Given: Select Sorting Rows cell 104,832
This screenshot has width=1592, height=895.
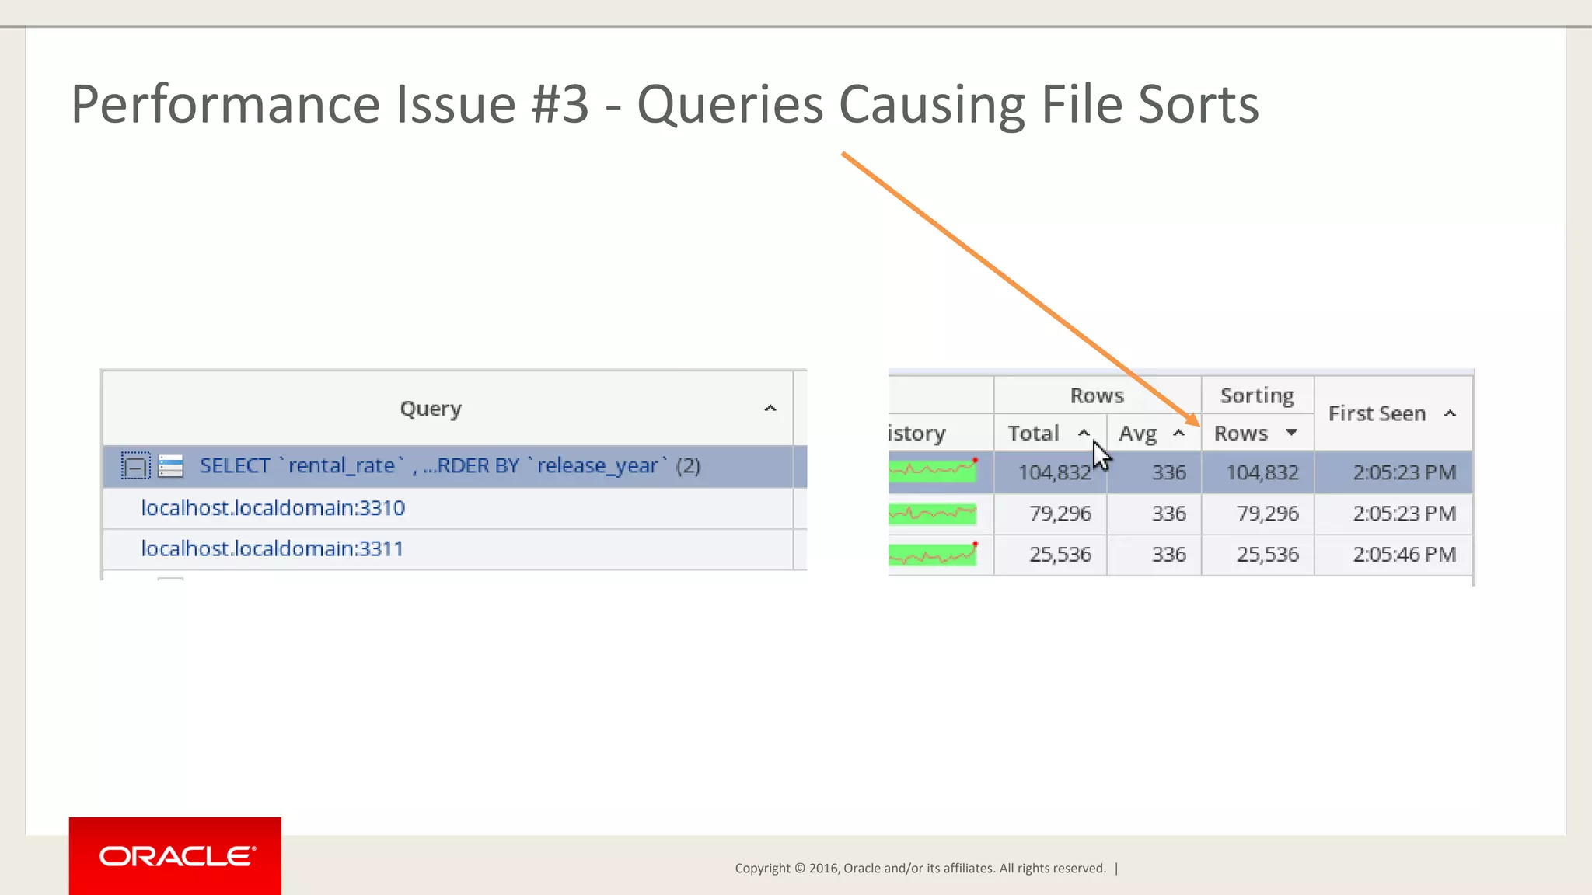Looking at the screenshot, I should click(1258, 472).
